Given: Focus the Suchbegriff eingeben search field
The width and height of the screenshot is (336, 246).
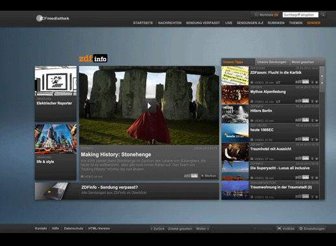Looking at the screenshot, I should point(300,15).
